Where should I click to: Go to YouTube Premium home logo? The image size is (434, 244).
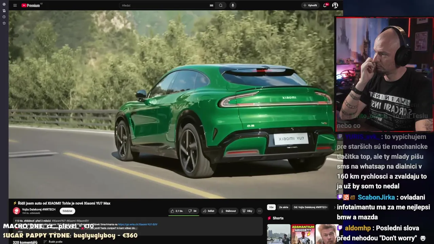pyautogui.click(x=31, y=5)
